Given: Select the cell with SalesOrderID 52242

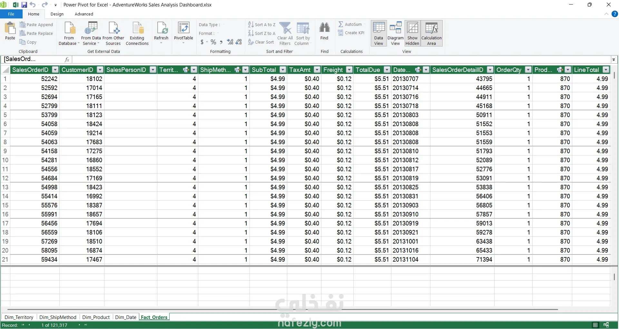Looking at the screenshot, I should click(x=35, y=79).
